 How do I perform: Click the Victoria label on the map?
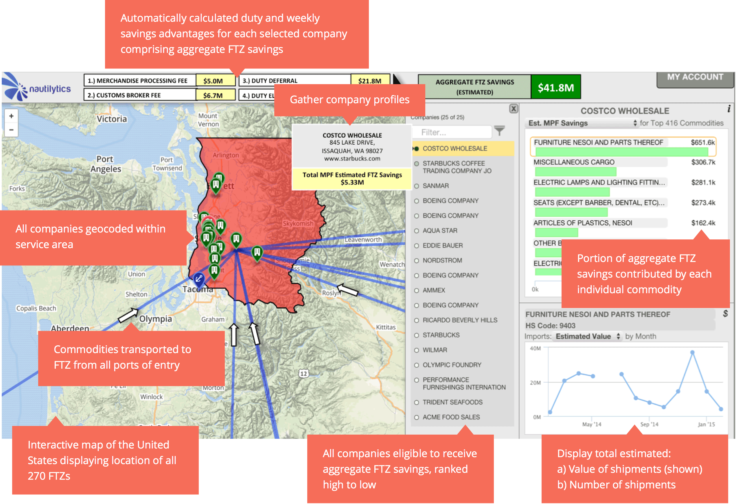[x=111, y=119]
